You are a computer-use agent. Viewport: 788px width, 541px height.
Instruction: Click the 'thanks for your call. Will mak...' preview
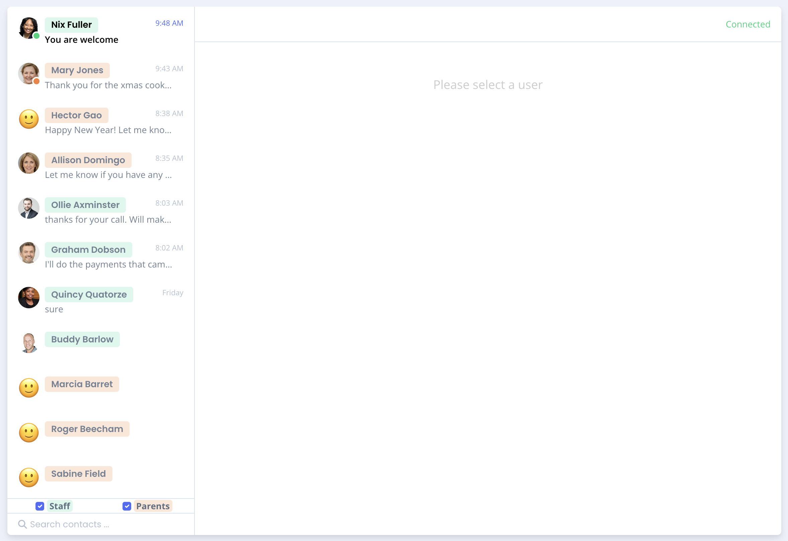tap(108, 220)
